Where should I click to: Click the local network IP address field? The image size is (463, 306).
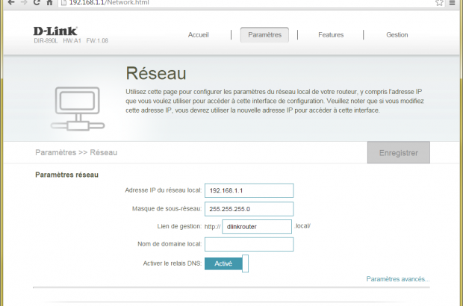[249, 191]
